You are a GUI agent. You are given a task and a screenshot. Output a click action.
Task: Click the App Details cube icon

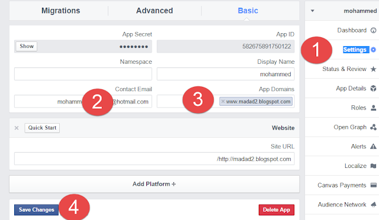pyautogui.click(x=374, y=88)
